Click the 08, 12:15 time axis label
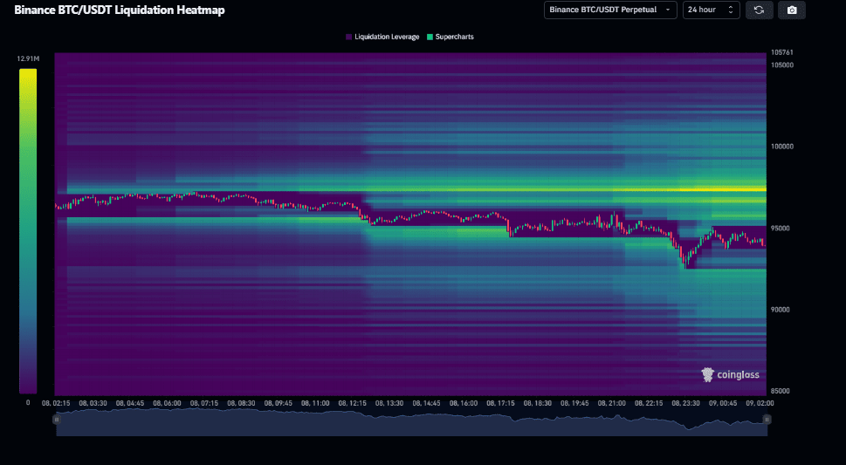846x465 pixels. click(x=352, y=403)
